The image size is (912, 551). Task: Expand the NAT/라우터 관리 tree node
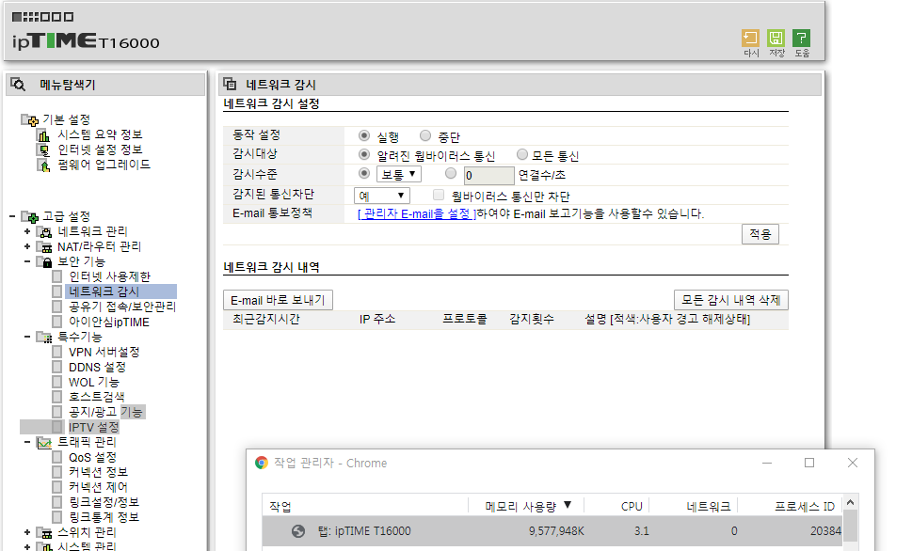(27, 247)
